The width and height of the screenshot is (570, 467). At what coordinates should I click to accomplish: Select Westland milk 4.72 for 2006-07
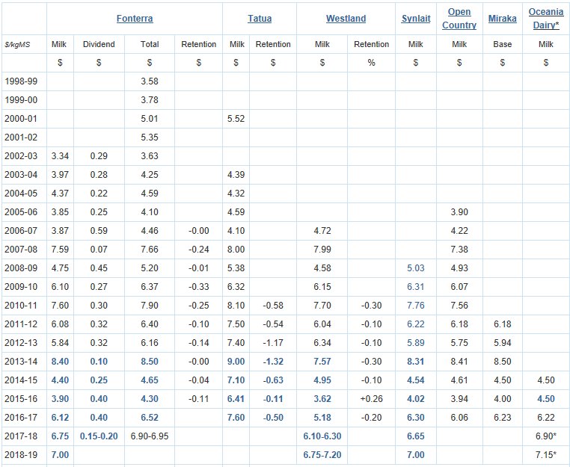[x=322, y=231]
